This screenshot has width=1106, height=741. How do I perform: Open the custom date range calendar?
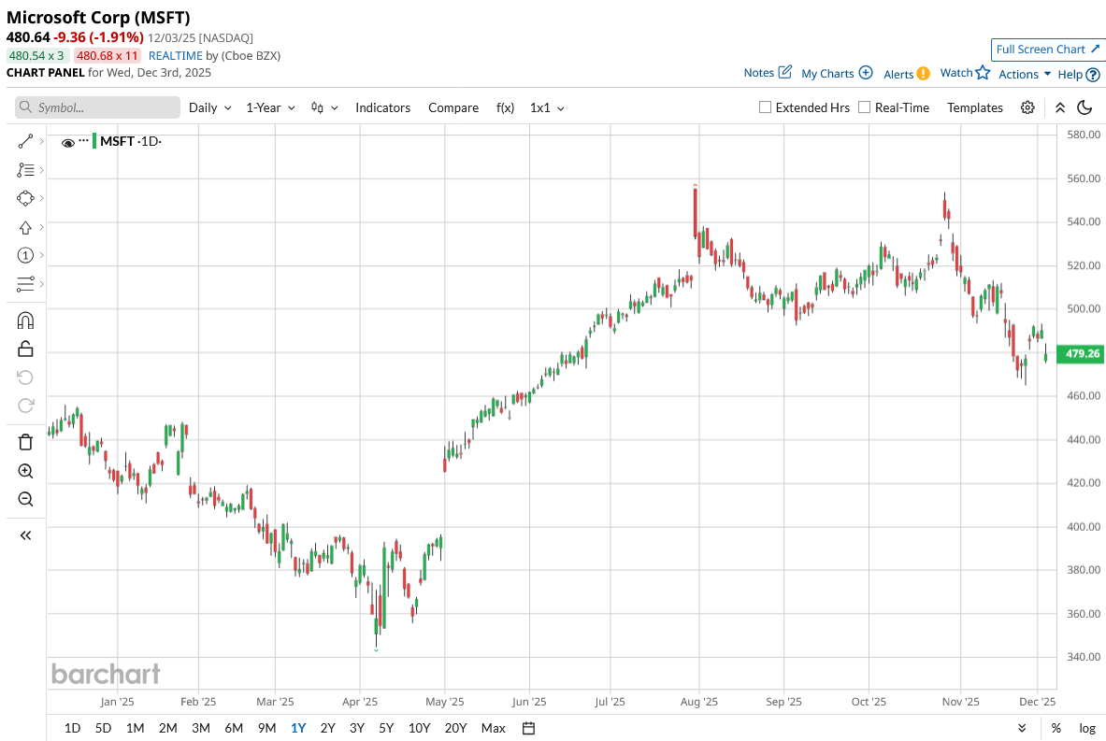(x=528, y=728)
